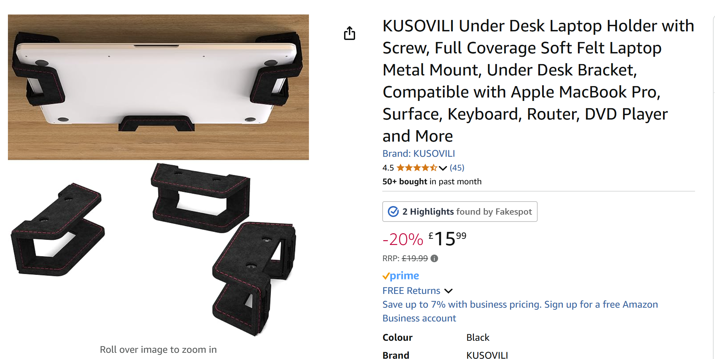
Task: Open the FREE Returns link
Action: pyautogui.click(x=411, y=291)
